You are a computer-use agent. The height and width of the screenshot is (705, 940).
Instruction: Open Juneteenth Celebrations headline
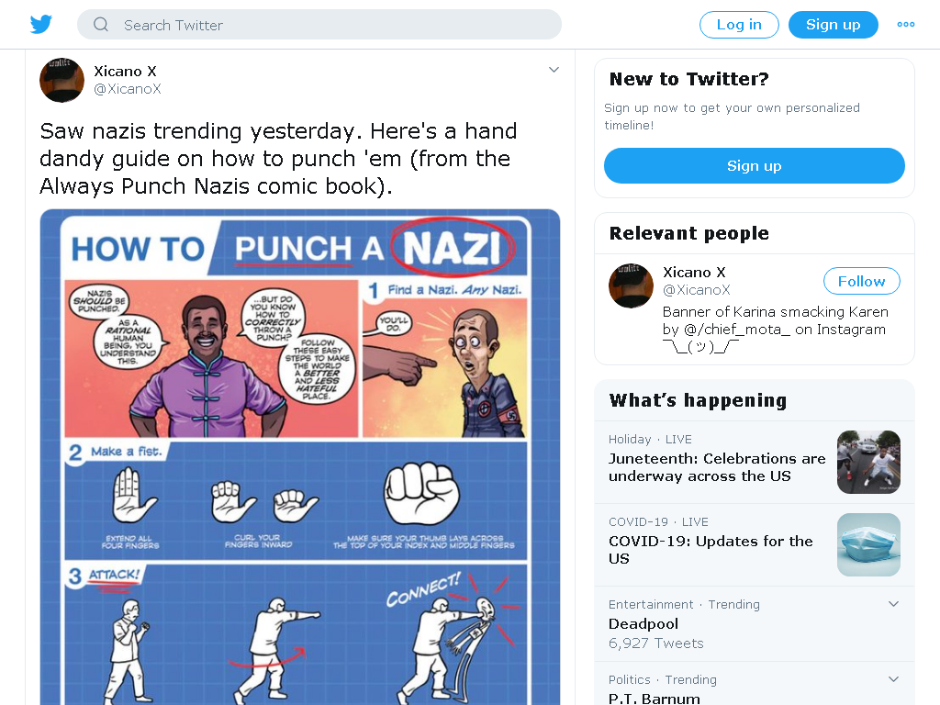[717, 467]
